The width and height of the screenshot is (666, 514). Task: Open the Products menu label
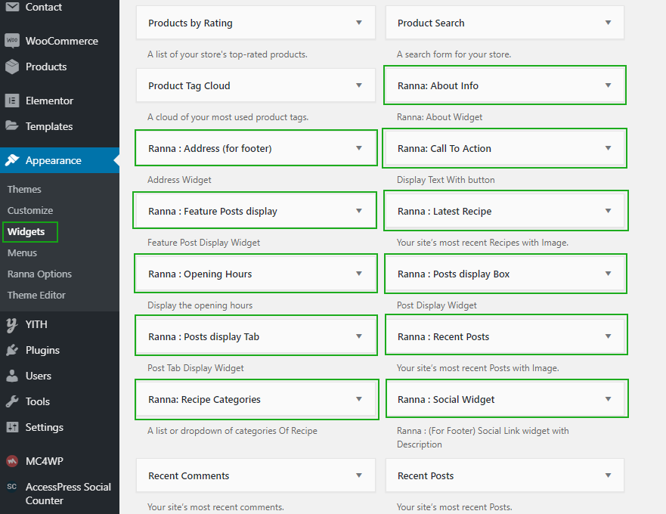(x=46, y=67)
